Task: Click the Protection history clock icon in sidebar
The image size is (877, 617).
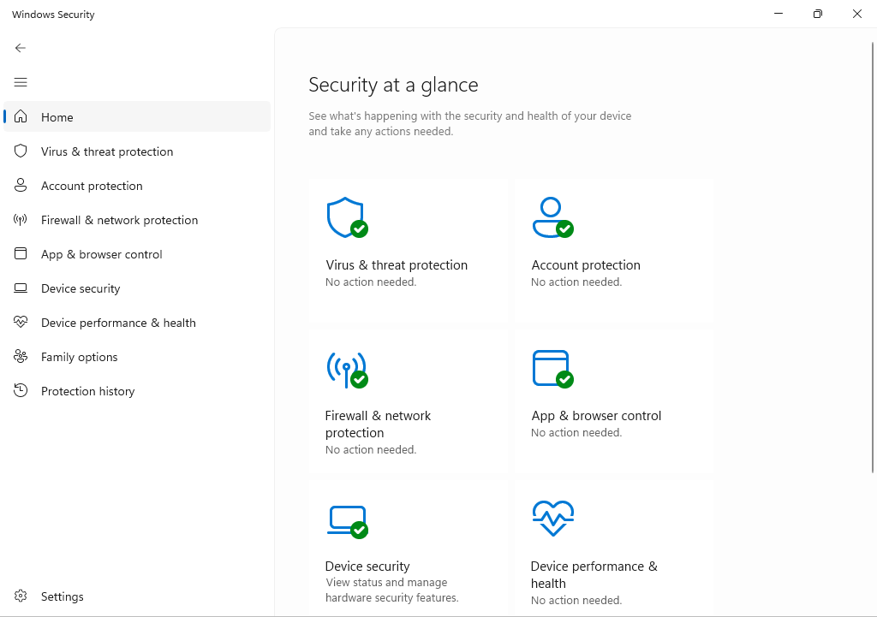Action: [x=21, y=391]
